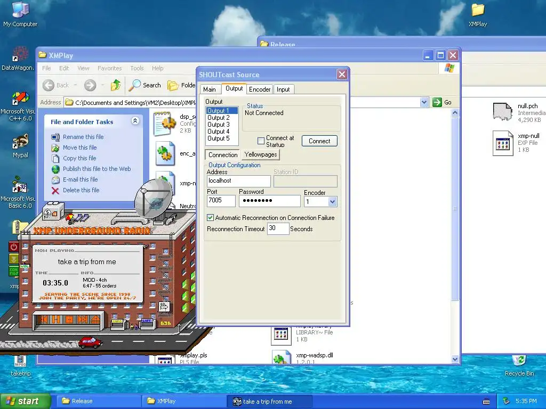Enable Connect at Startup checkbox
Viewport: 546px width, 409px height.
tap(261, 141)
